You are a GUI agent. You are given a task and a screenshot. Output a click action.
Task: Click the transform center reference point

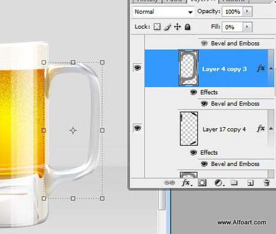(x=73, y=130)
